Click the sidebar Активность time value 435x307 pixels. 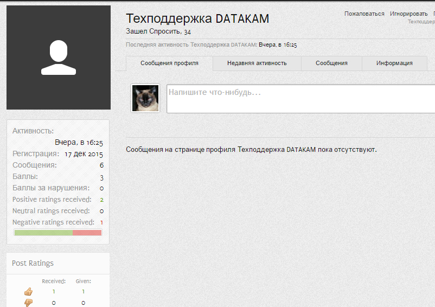(79, 143)
